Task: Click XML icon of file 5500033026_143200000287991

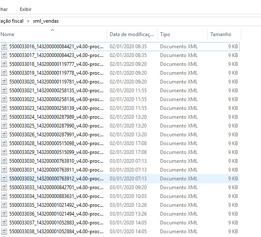Action: 4,135
